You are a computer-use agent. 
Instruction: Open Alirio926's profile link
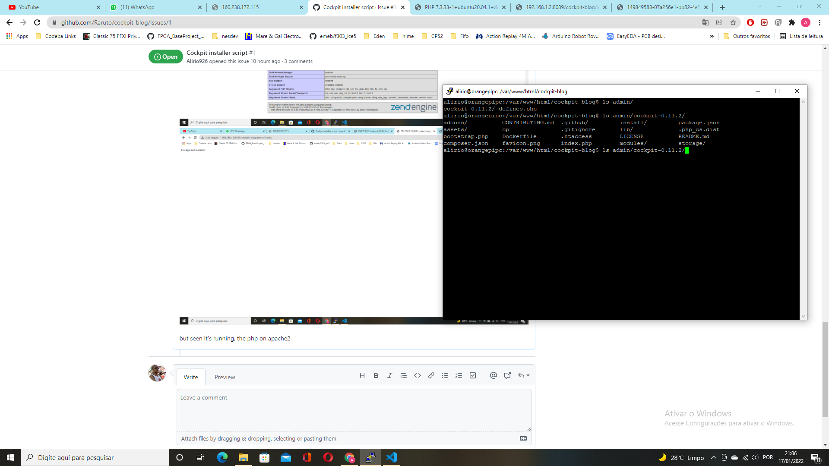tap(198, 61)
